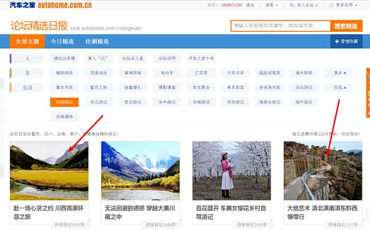
Task: Open the 进入论坛 forum icon
Action: pyautogui.click(x=292, y=5)
